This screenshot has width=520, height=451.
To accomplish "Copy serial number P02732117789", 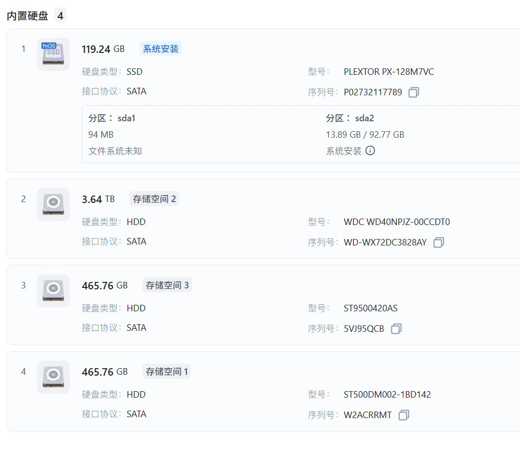I will click(413, 92).
